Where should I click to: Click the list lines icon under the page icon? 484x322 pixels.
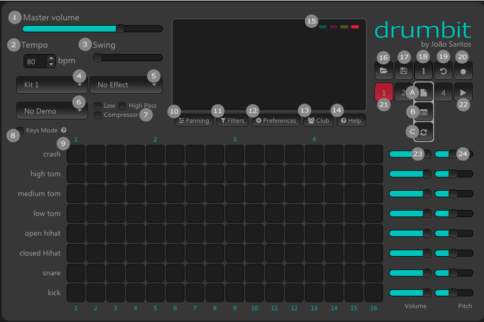pos(423,112)
